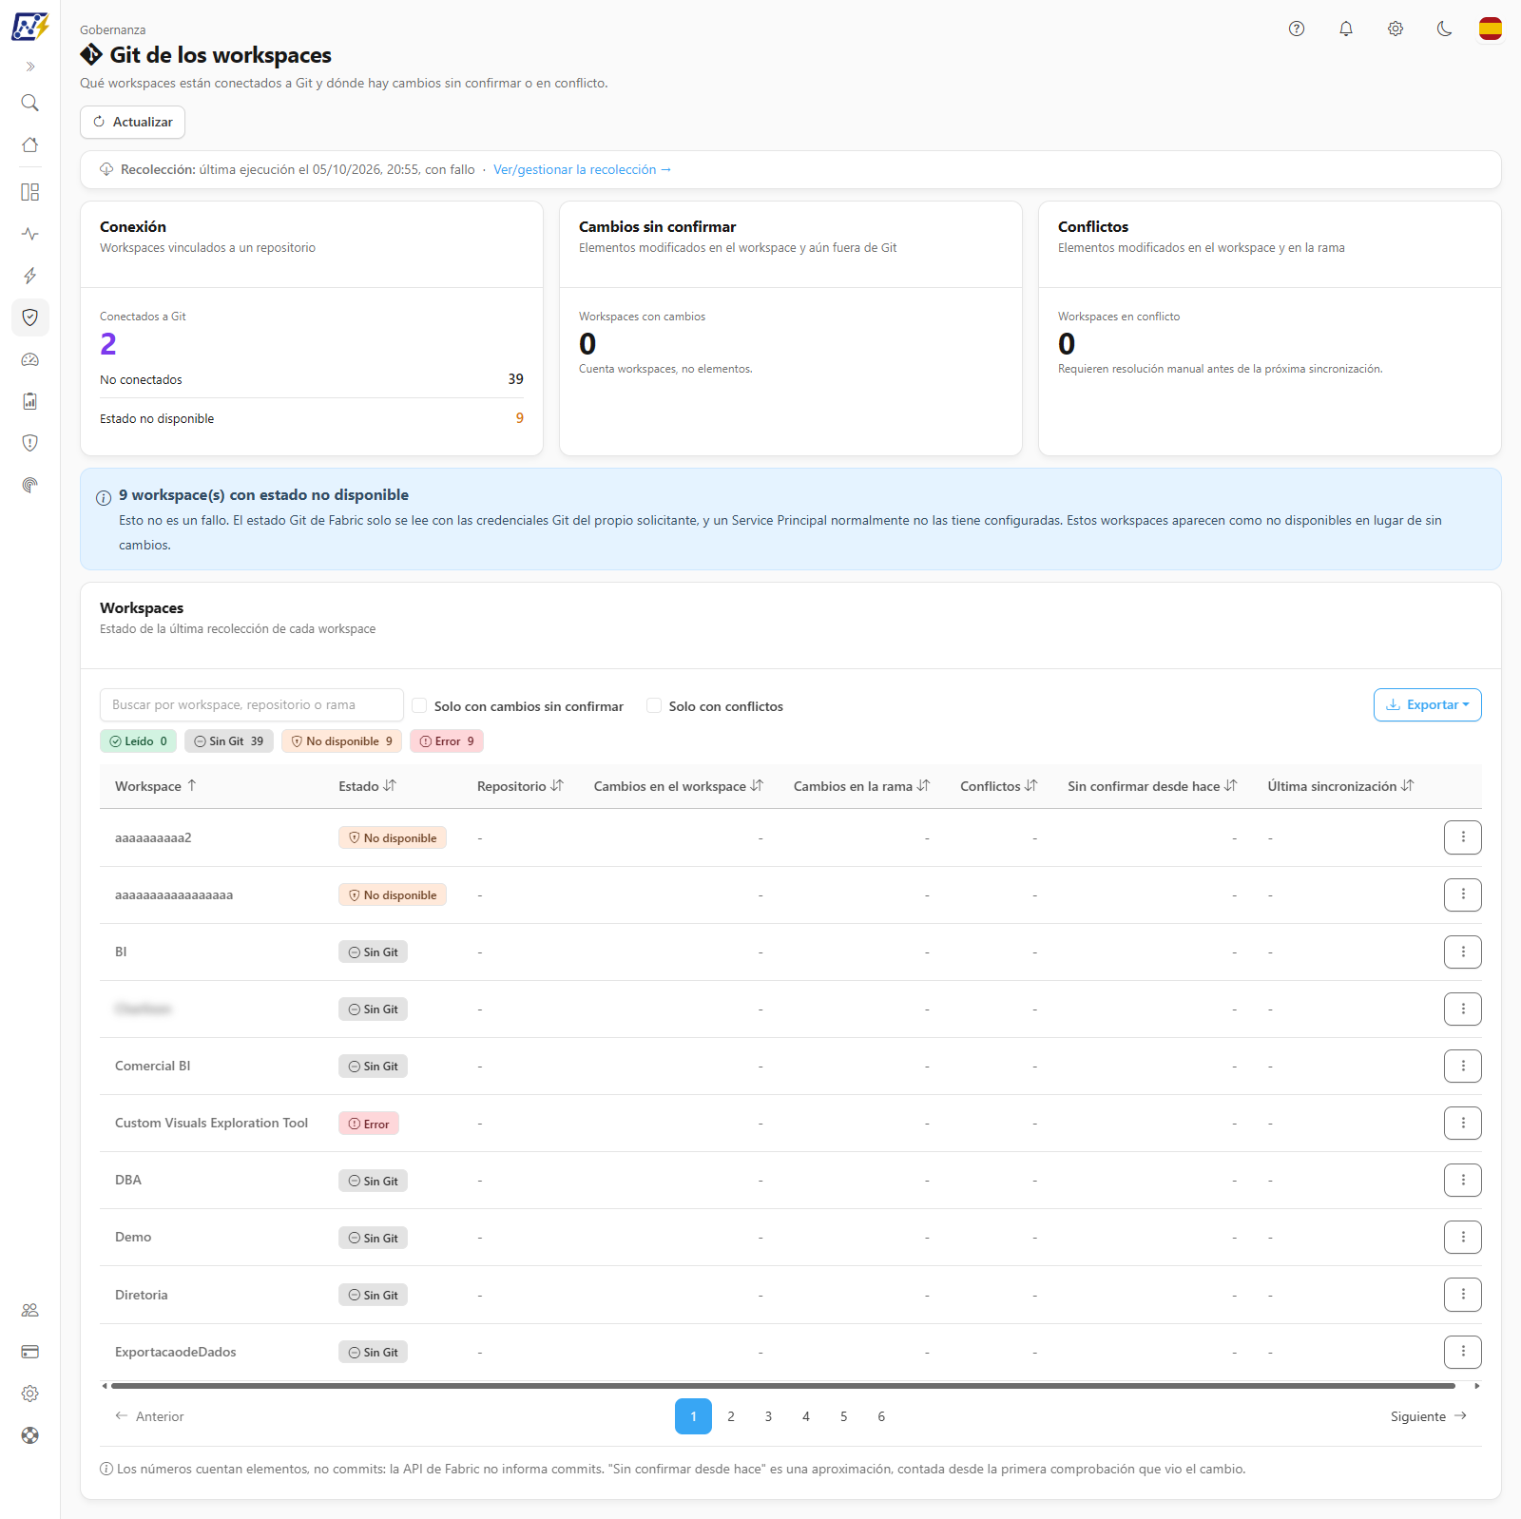Go to the home icon in the sidebar
Image resolution: width=1521 pixels, height=1519 pixels.
click(30, 144)
